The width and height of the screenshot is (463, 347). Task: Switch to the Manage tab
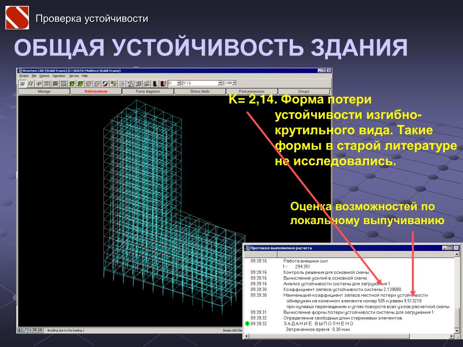coord(44,91)
